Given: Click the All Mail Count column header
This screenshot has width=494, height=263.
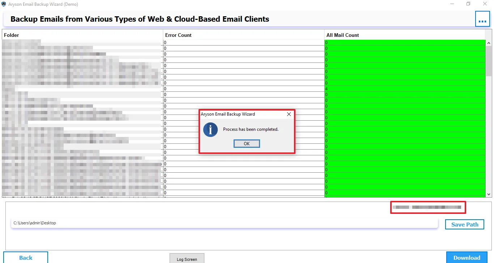Looking at the screenshot, I should [342, 35].
